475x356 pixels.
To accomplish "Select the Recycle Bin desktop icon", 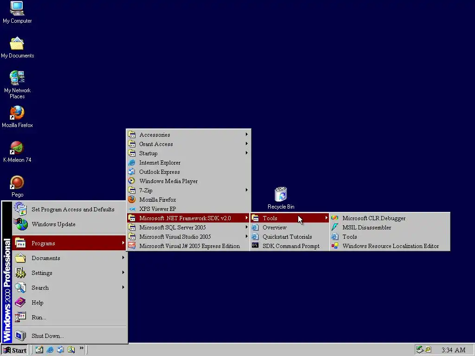I will [281, 198].
